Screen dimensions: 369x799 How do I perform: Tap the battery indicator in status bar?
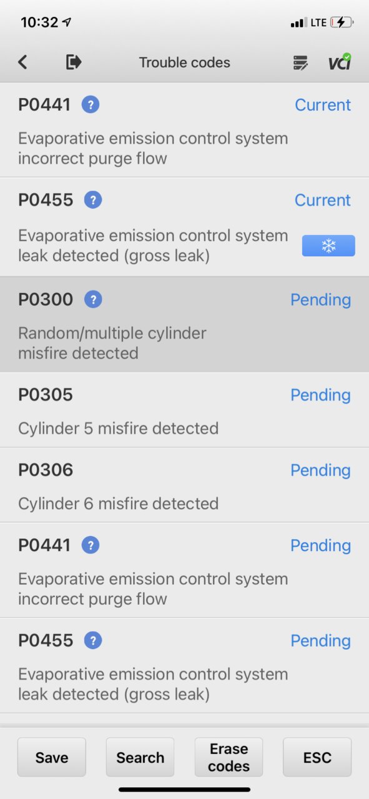click(342, 22)
